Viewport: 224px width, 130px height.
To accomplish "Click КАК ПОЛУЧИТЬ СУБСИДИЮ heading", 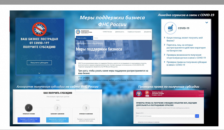I will (x=58, y=93).
